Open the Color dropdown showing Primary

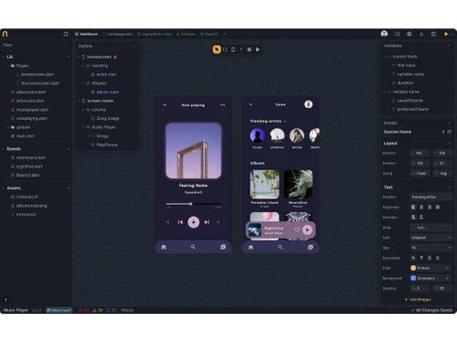point(431,268)
